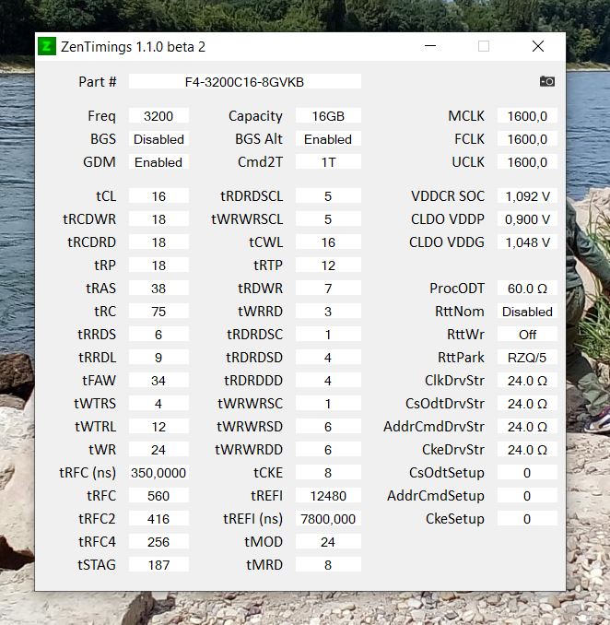This screenshot has width=610, height=625.
Task: Click the UCLK value 1600,0
Action: tap(527, 162)
